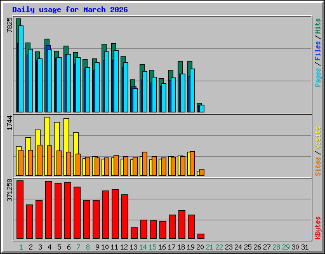The height and width of the screenshot is (254, 325).
Task: Select the cyan pages bar for day 10
Action: [107, 82]
